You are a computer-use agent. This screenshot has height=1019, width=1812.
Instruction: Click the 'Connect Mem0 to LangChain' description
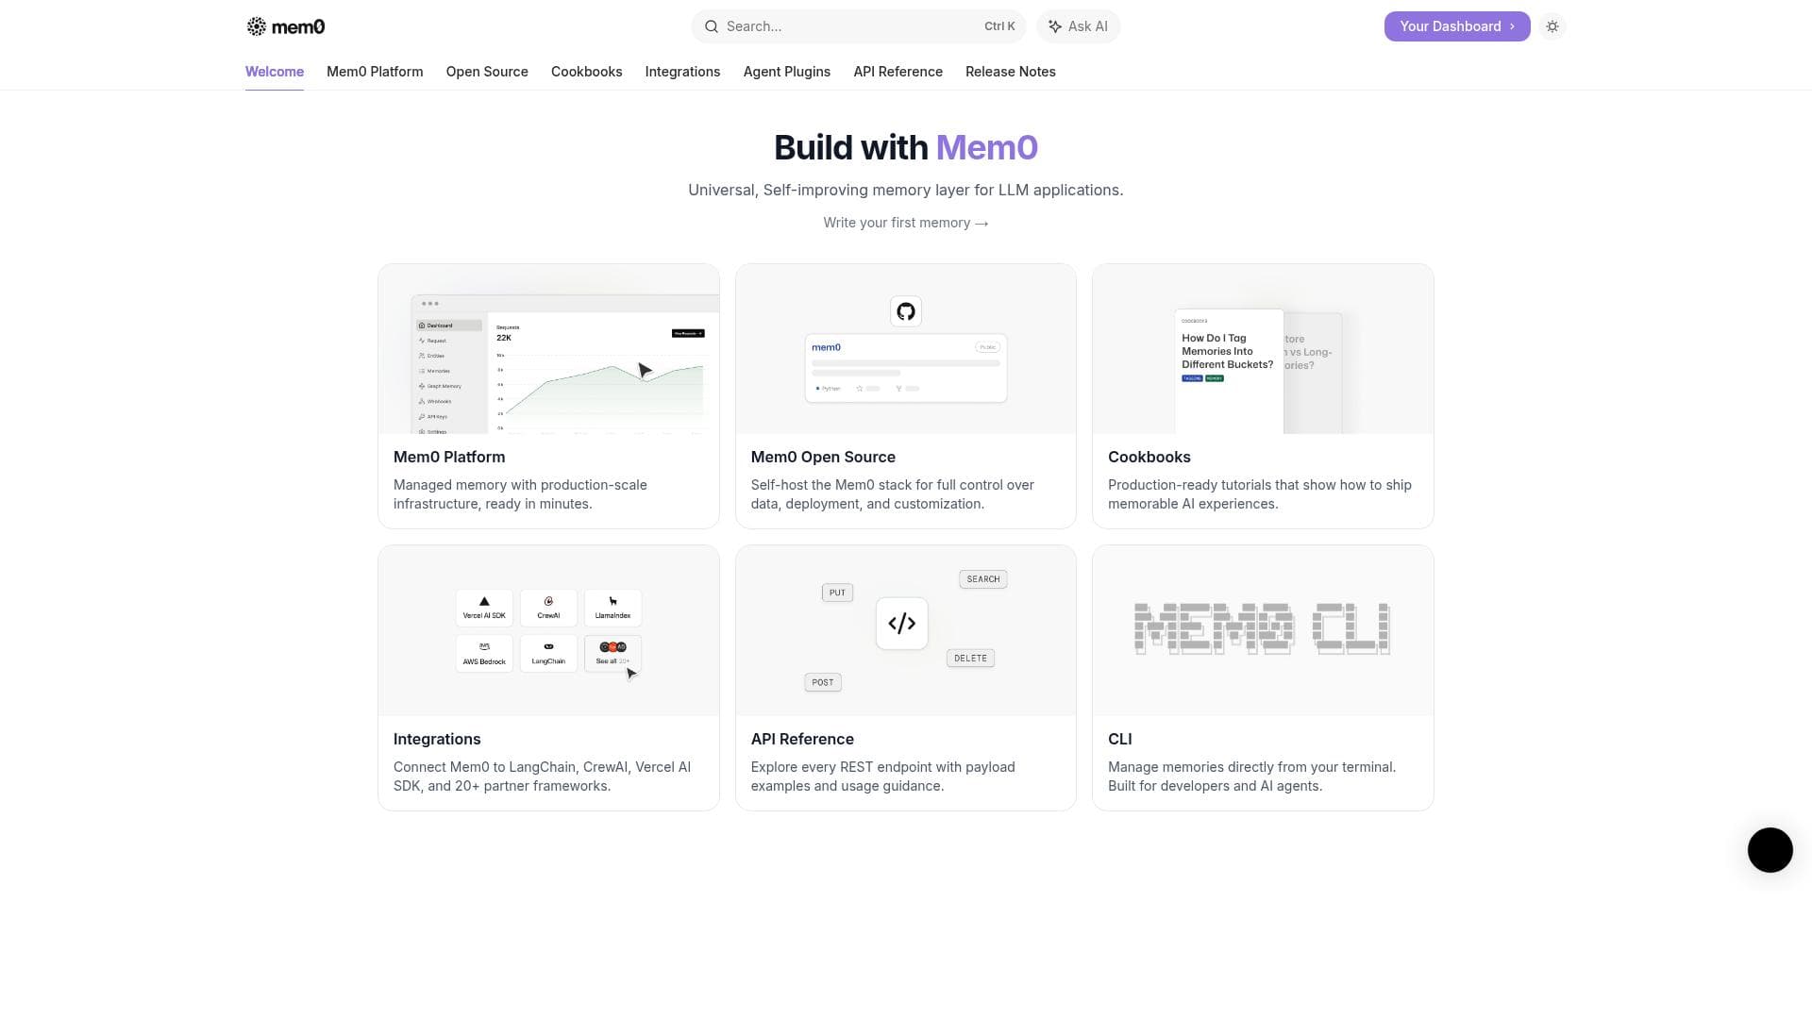(542, 777)
